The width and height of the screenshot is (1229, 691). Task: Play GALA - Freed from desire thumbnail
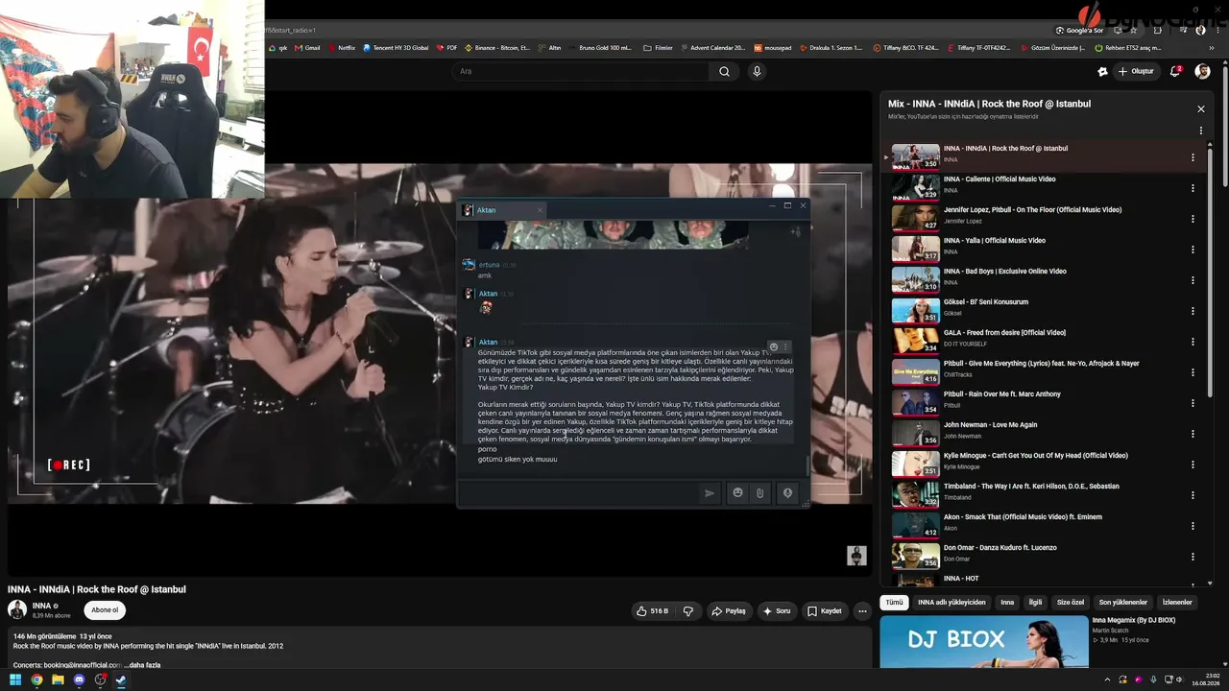[x=915, y=341]
